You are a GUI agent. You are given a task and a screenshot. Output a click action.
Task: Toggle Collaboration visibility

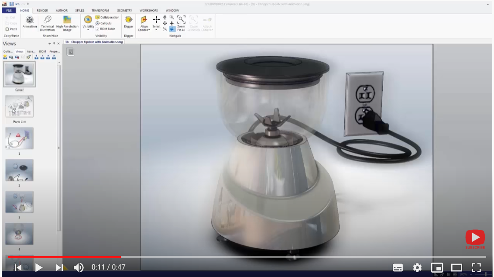(x=107, y=17)
